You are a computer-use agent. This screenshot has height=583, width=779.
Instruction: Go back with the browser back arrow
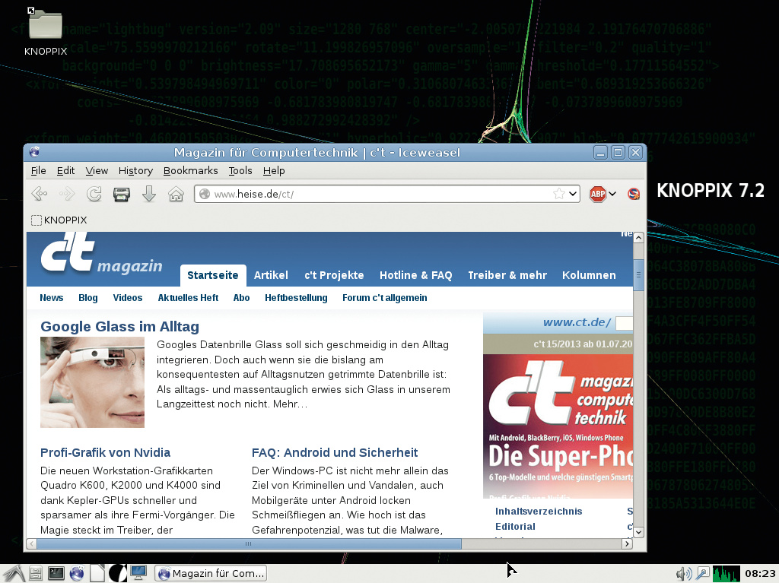(40, 194)
